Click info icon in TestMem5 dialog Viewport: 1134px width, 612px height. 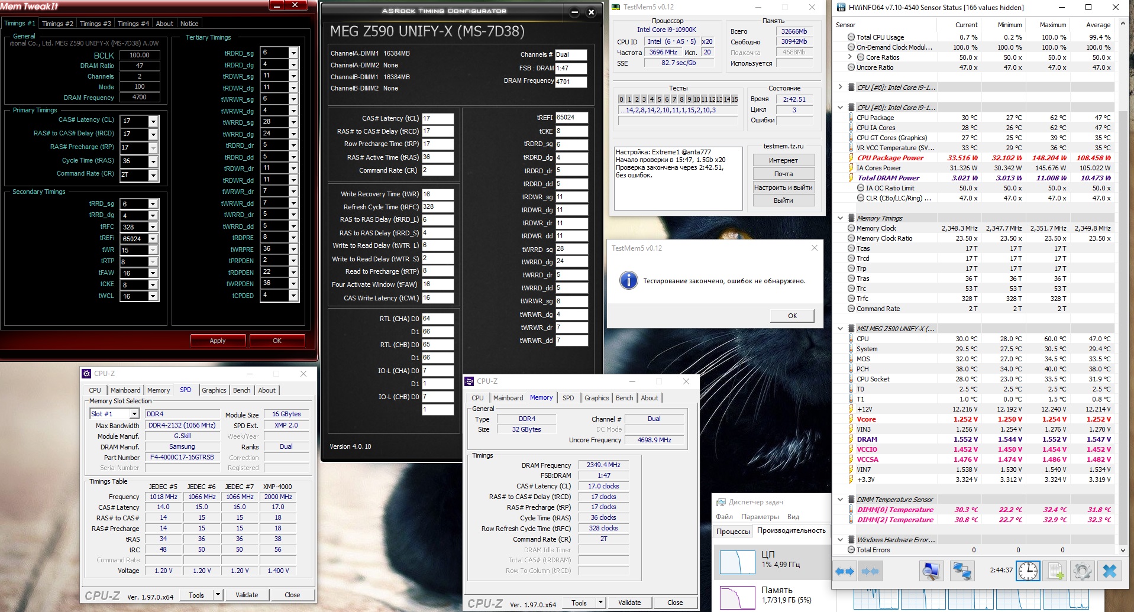pos(628,280)
